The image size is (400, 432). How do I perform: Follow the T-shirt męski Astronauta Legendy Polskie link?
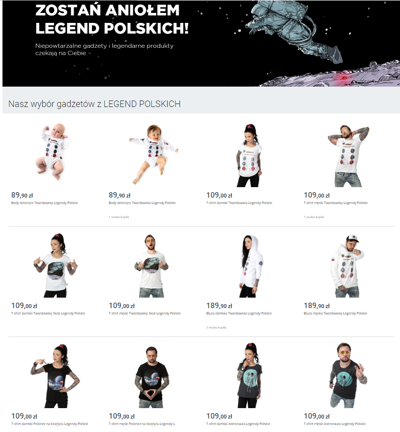[335, 424]
